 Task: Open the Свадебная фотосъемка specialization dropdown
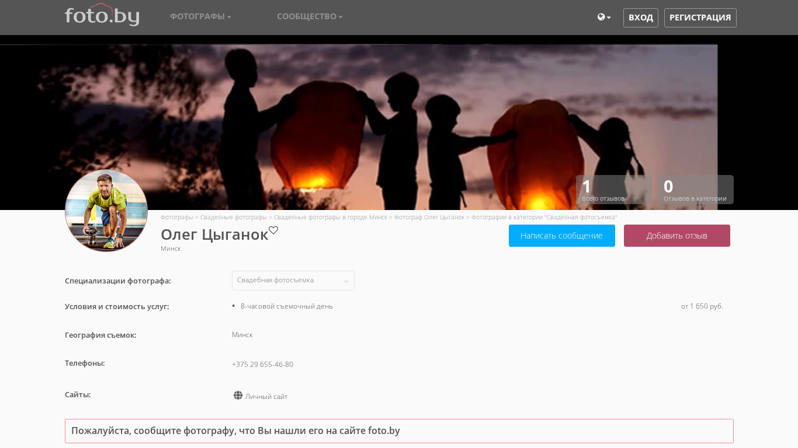(293, 281)
